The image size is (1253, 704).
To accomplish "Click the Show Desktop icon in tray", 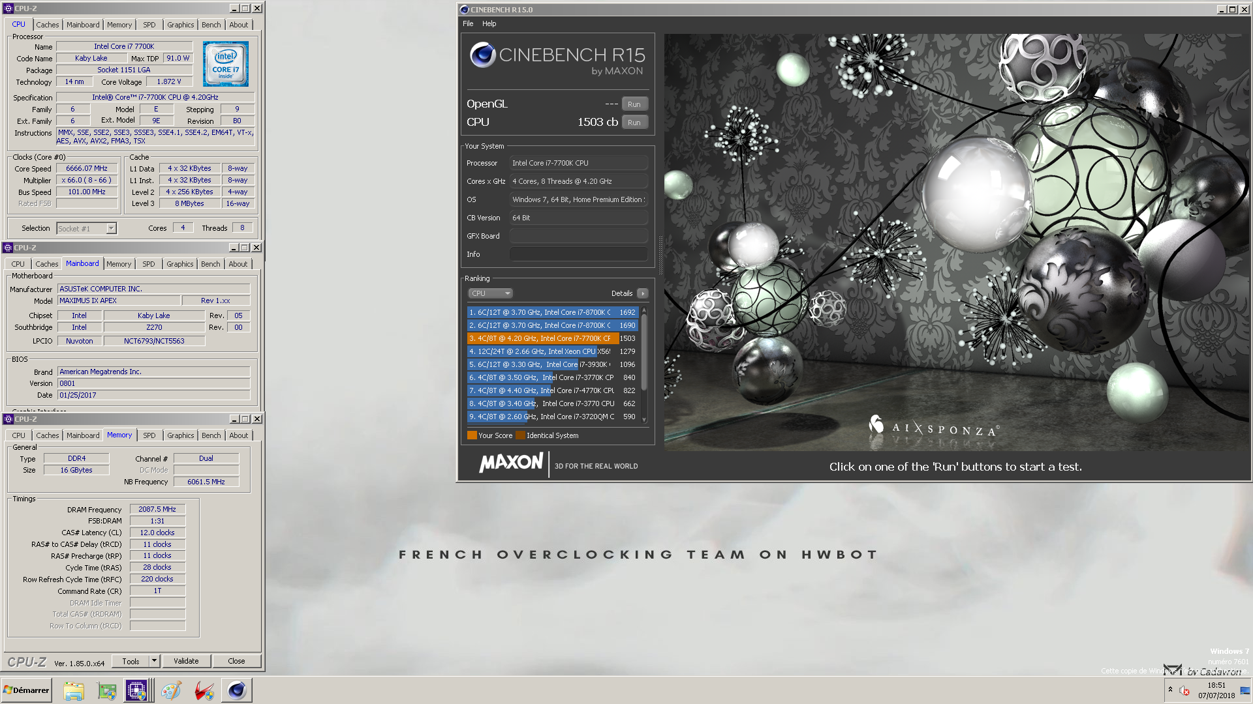I will (x=1245, y=691).
